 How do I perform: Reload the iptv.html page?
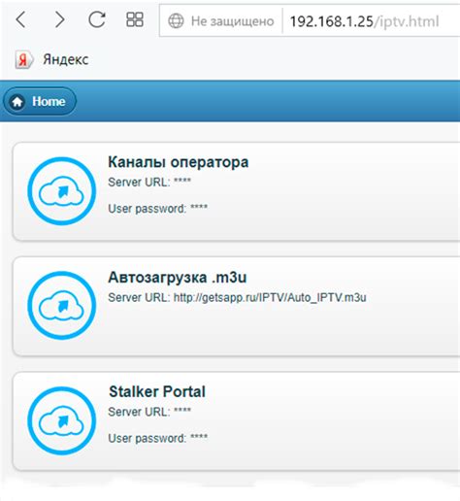coord(97,19)
